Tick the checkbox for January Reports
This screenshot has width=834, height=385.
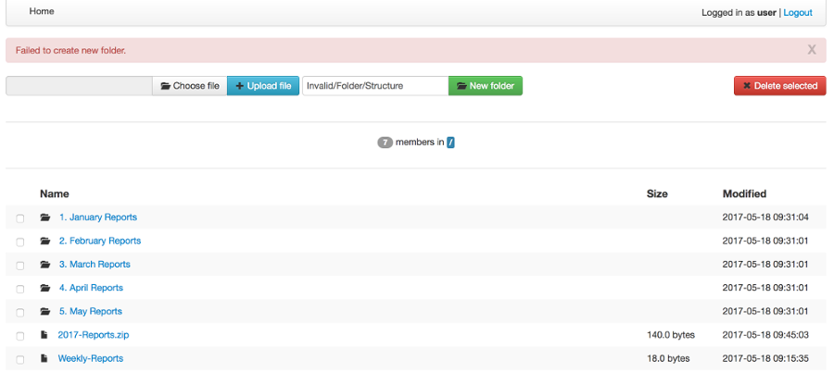click(x=20, y=218)
